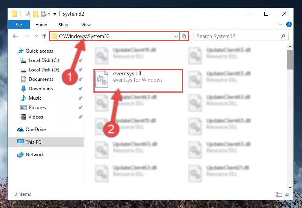Click the pin icon next to Local Disk (C:)
This screenshot has height=208, width=302.
[x=81, y=60]
